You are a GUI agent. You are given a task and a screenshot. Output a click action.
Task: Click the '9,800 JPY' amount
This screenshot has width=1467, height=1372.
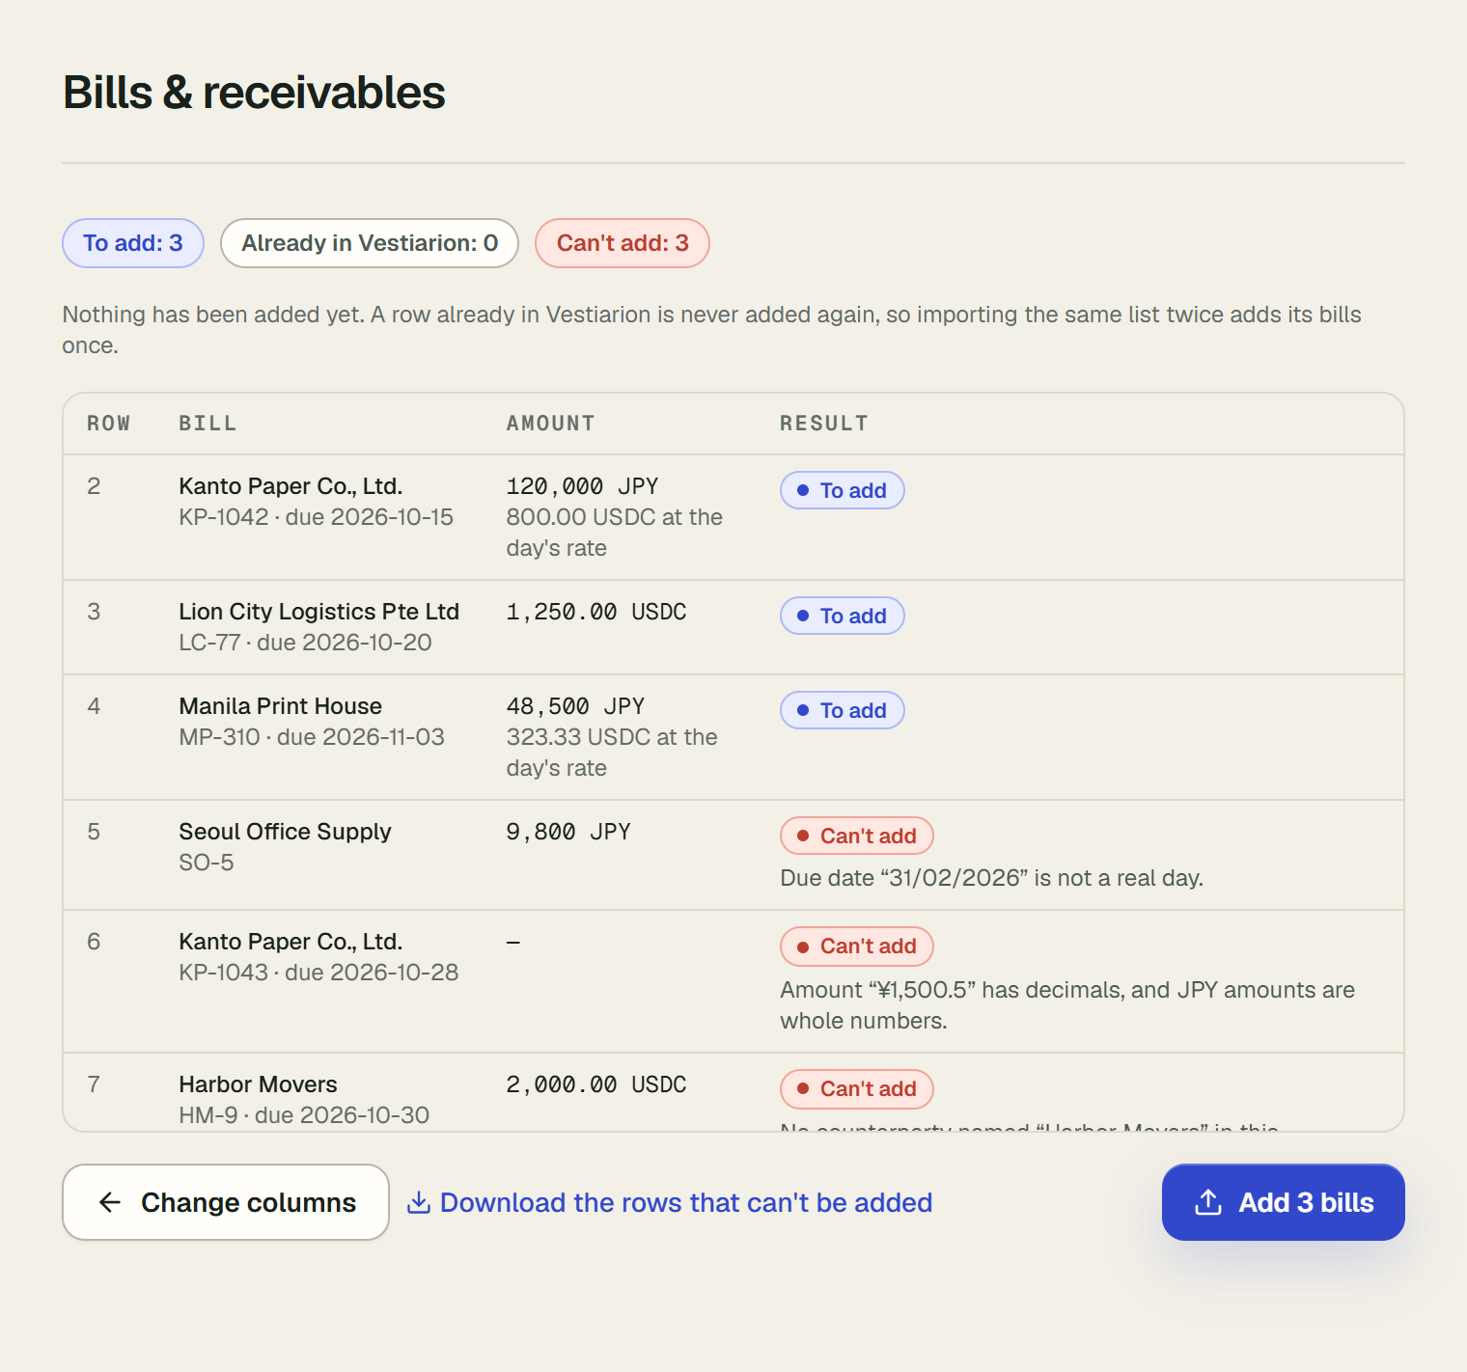[x=568, y=832]
